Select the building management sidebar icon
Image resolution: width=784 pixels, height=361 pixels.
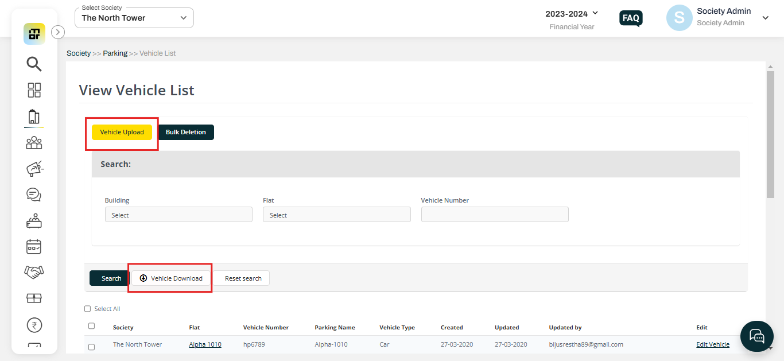coord(33,116)
